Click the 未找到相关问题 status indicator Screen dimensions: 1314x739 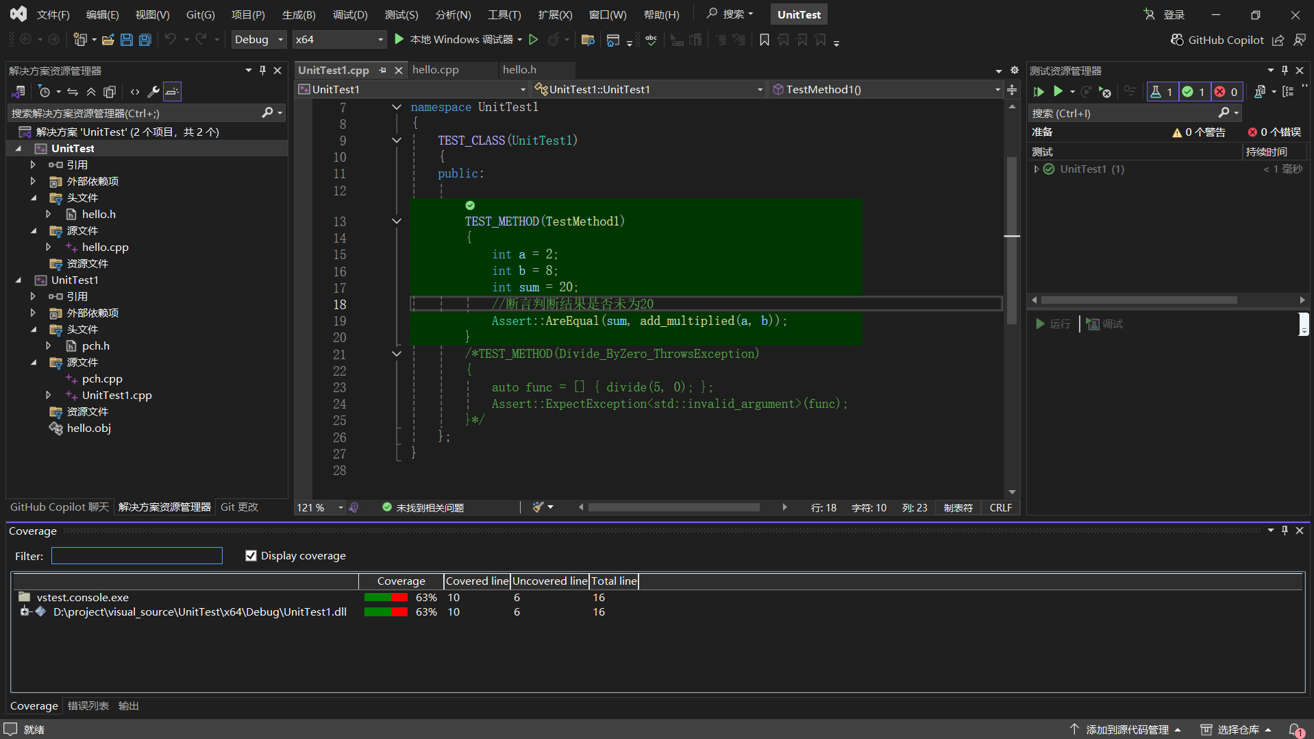click(423, 507)
